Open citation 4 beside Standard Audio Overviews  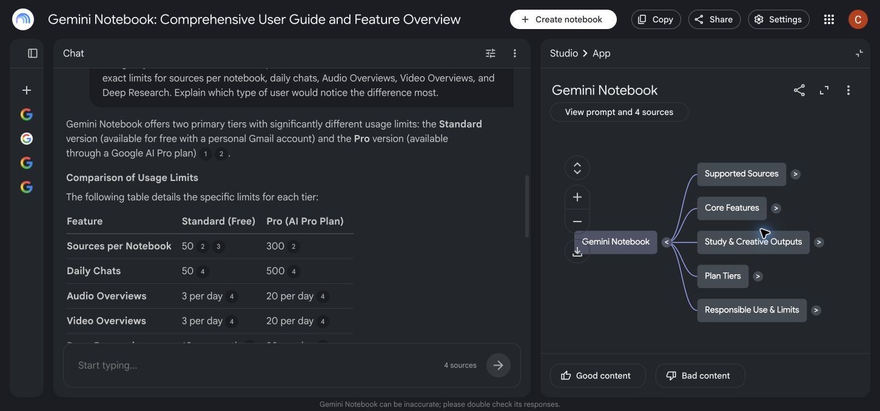[231, 297]
